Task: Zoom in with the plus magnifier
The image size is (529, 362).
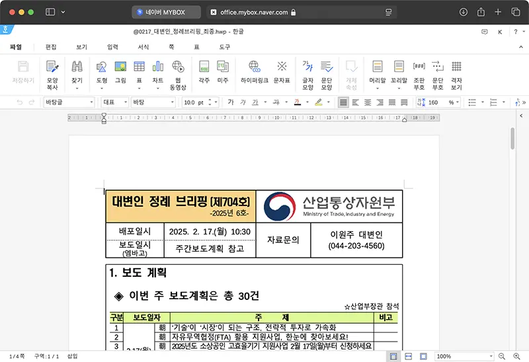Action: 516,356
